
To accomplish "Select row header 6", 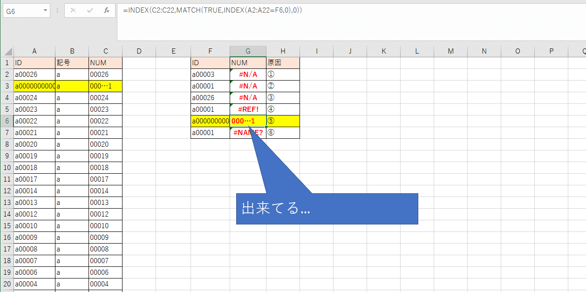I will point(7,121).
